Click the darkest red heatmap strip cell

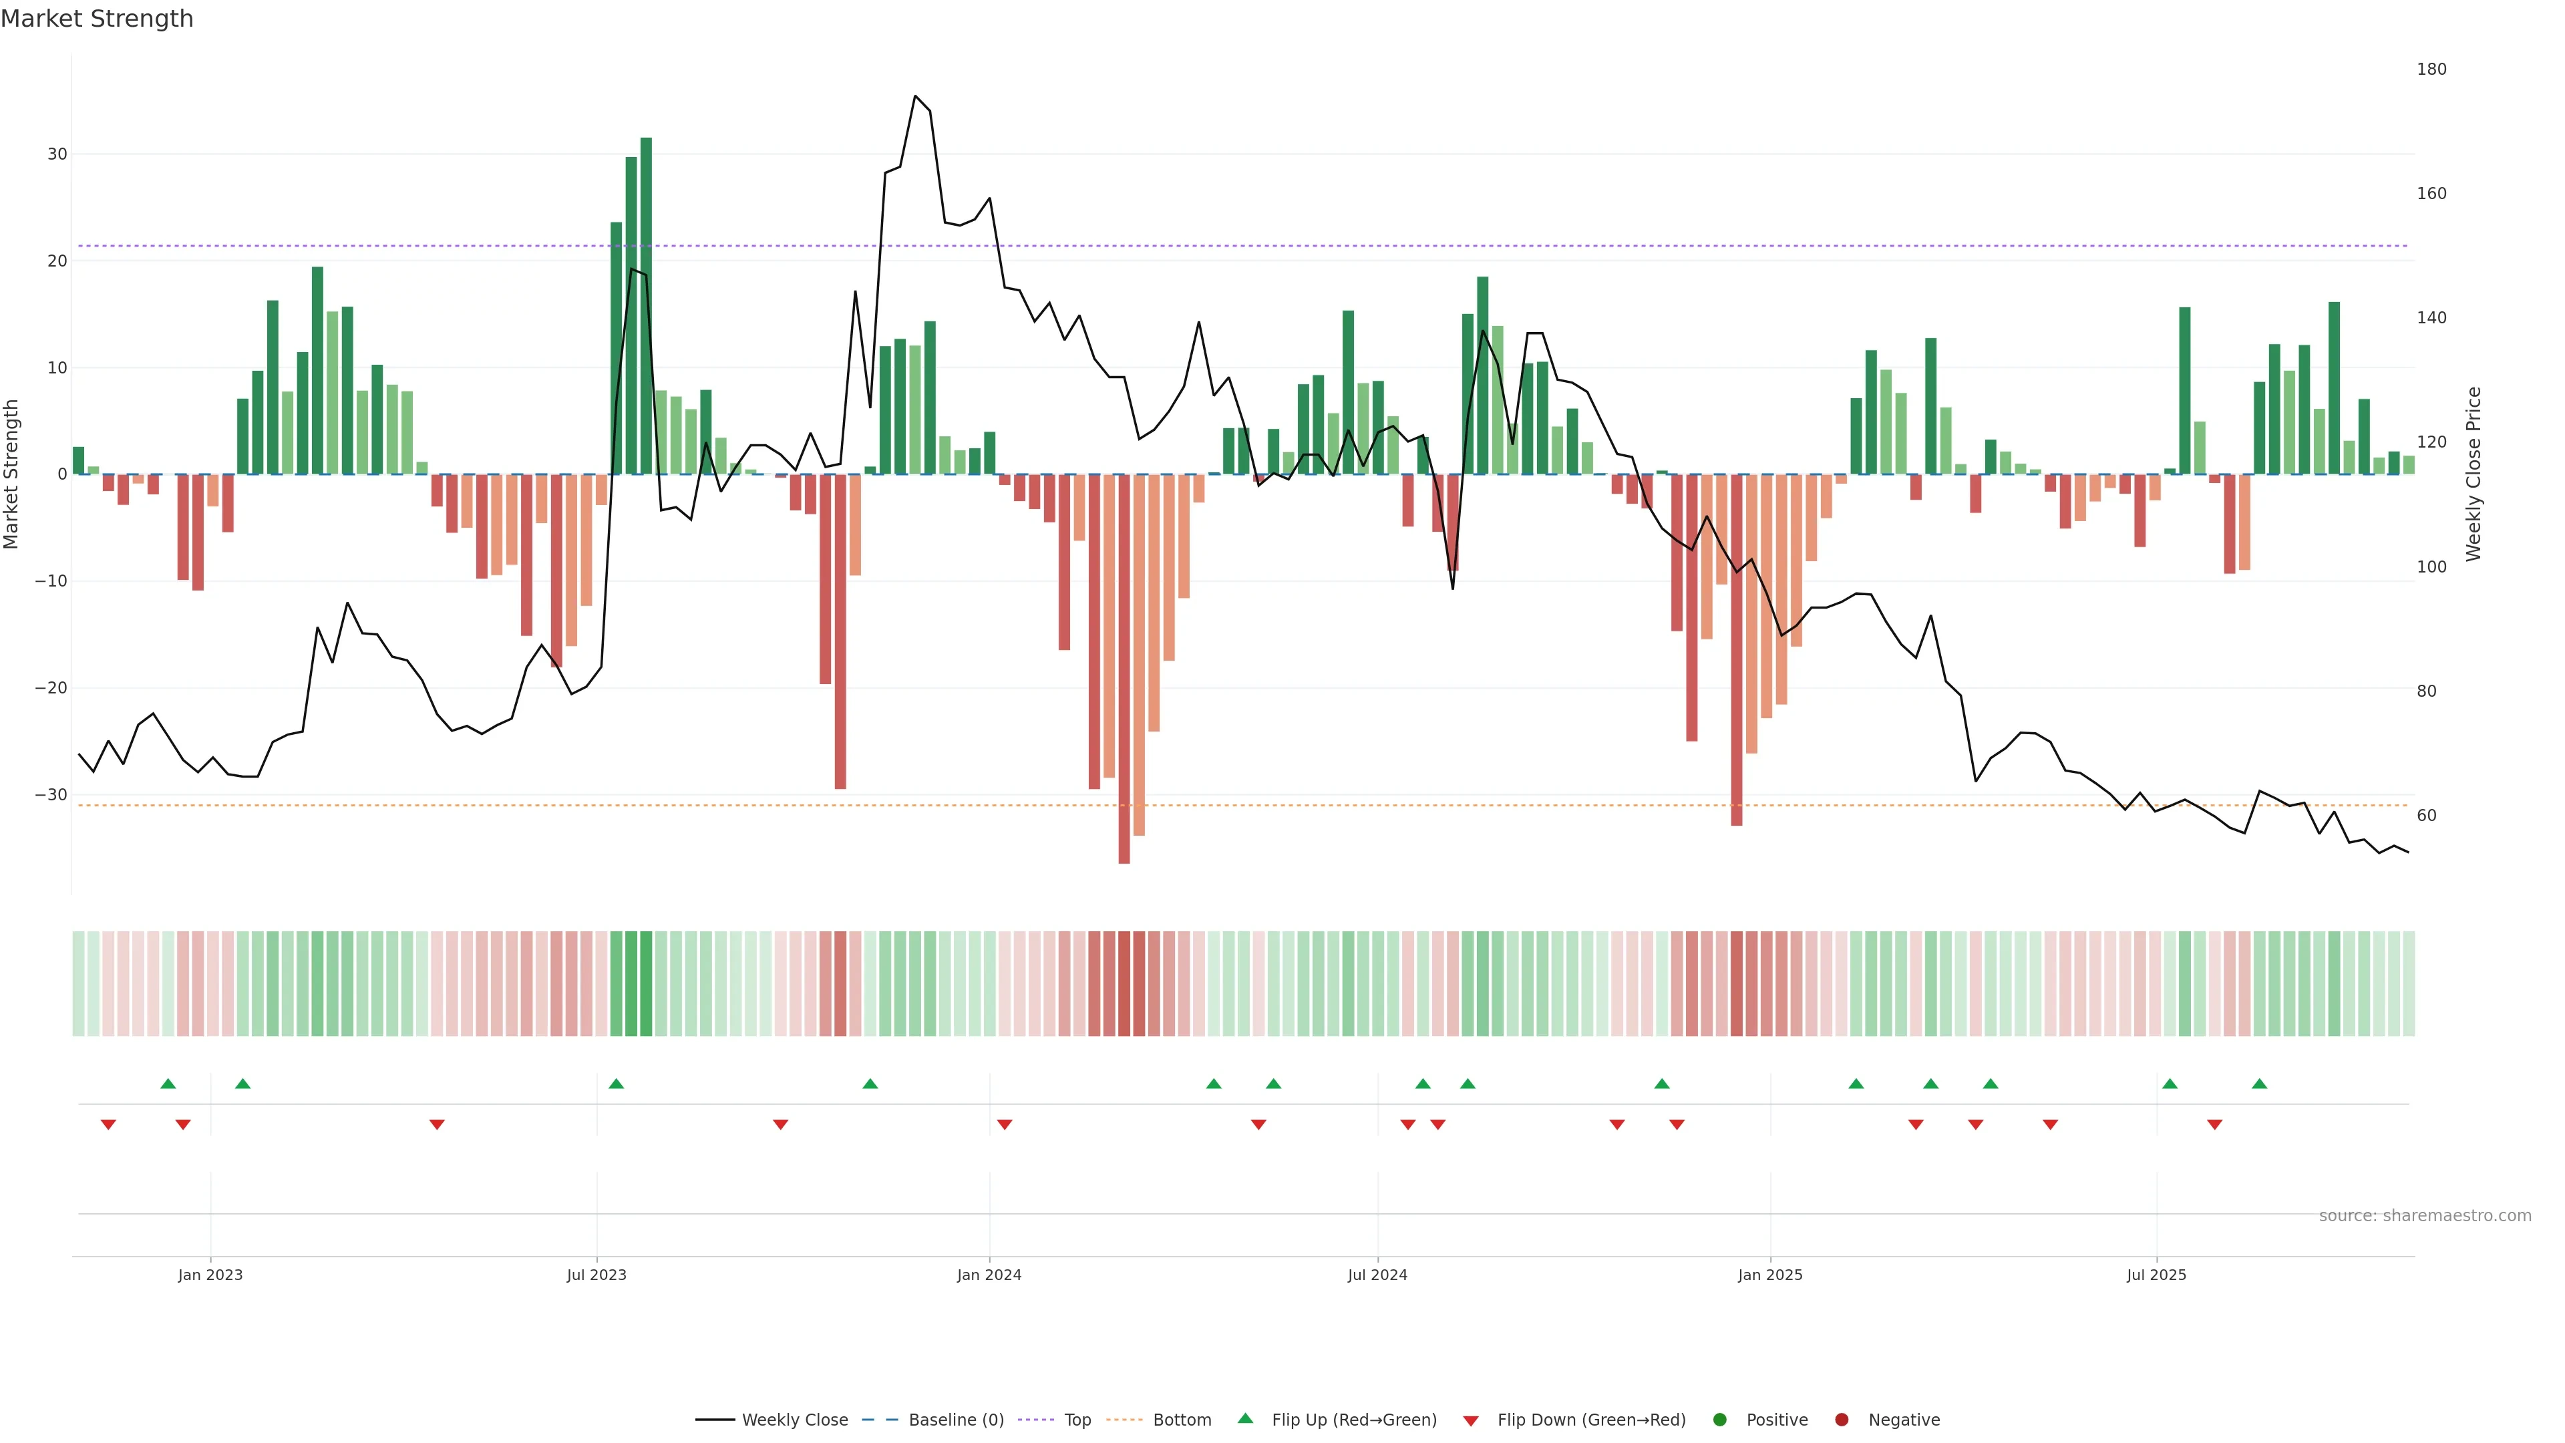1124,984
